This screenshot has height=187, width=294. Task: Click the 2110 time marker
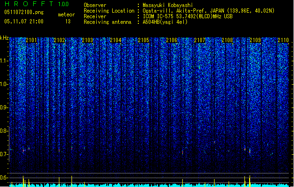(283, 40)
